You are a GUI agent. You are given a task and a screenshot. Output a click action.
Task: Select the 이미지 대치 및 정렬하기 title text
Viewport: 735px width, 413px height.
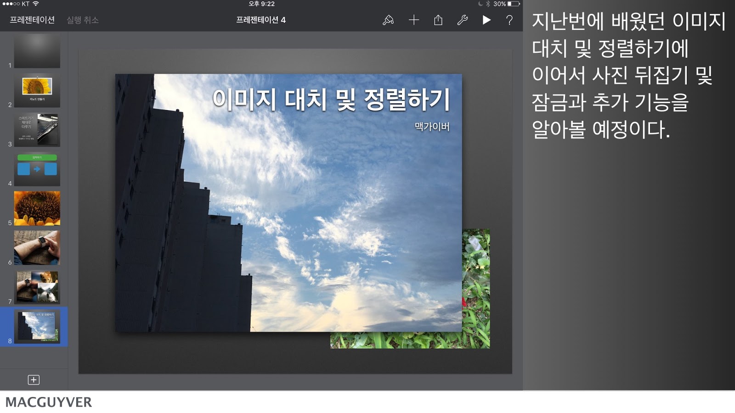tap(331, 100)
